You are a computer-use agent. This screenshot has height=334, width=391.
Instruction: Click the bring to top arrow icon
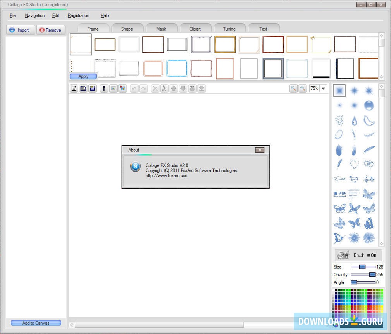coord(192,88)
